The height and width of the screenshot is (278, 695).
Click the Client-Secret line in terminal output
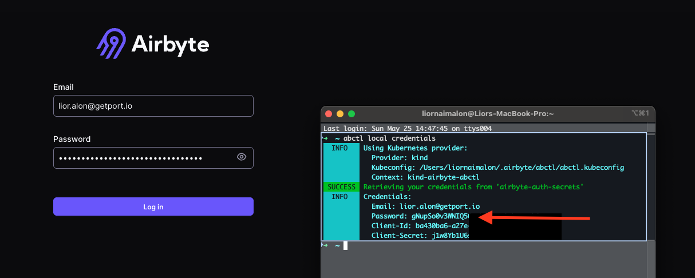click(420, 236)
